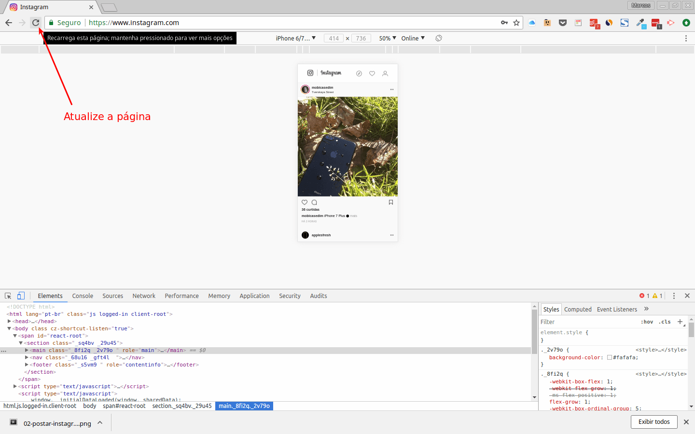Open Instagram activity heart icon
This screenshot has width=695, height=434.
372,74
